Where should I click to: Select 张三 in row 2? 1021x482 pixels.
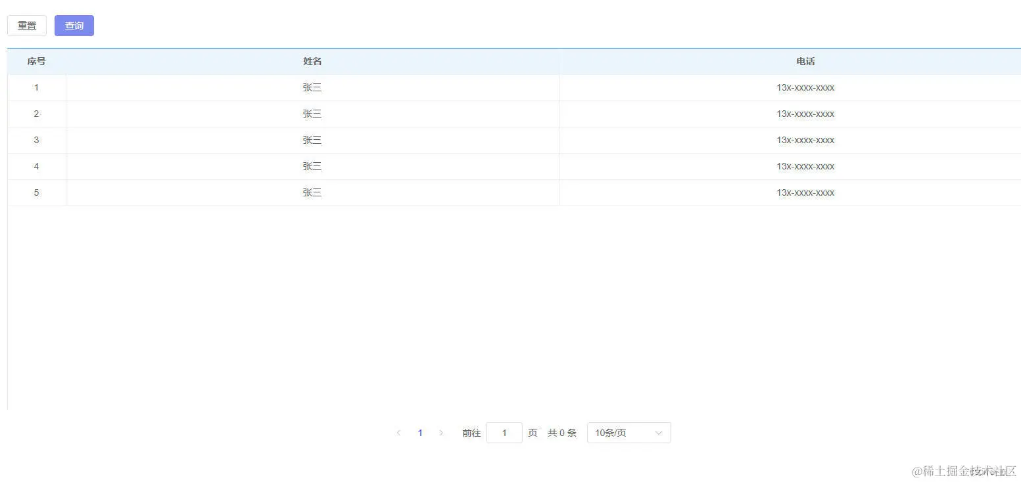pyautogui.click(x=312, y=114)
